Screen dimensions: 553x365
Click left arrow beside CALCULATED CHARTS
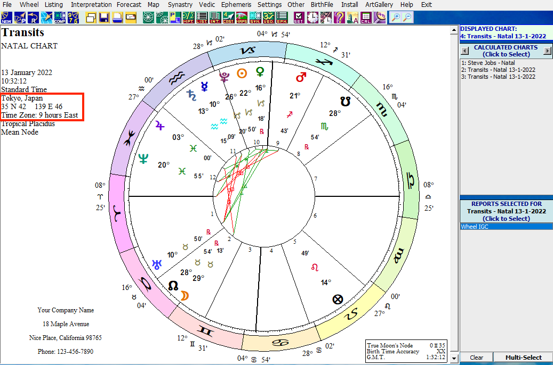(x=465, y=51)
